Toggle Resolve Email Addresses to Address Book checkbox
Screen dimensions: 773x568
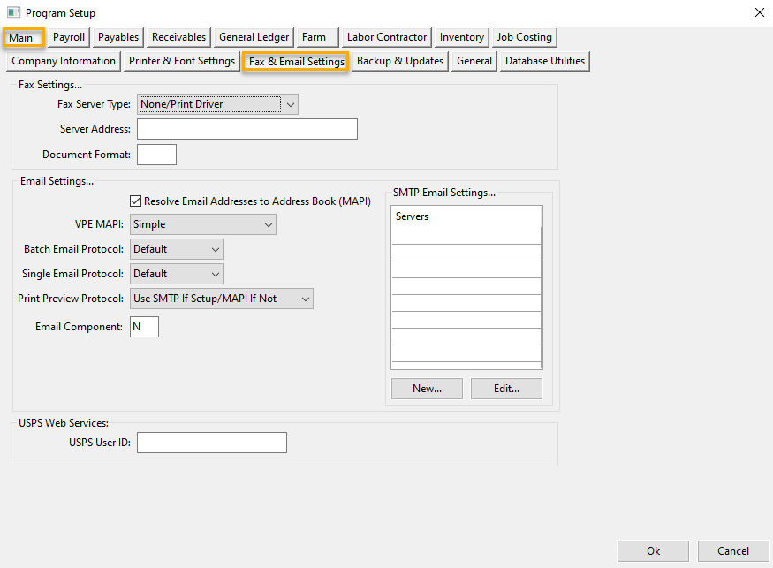coord(136,201)
